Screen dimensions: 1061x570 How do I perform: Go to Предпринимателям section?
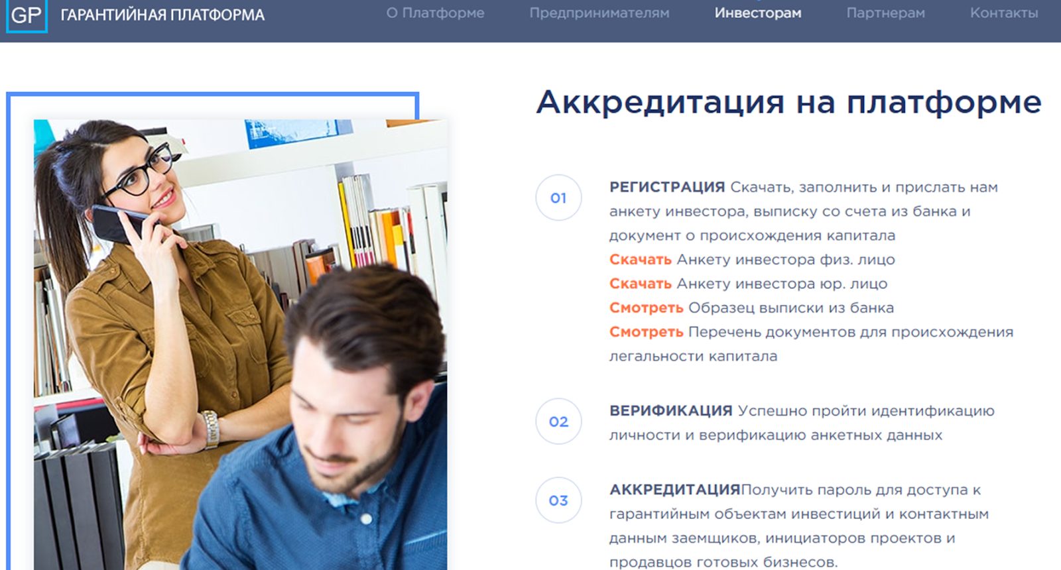pos(599,13)
